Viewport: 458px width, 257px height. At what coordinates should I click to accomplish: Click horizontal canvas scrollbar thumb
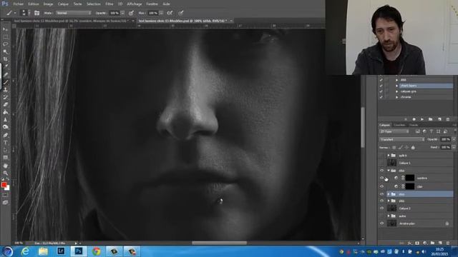click(219, 243)
